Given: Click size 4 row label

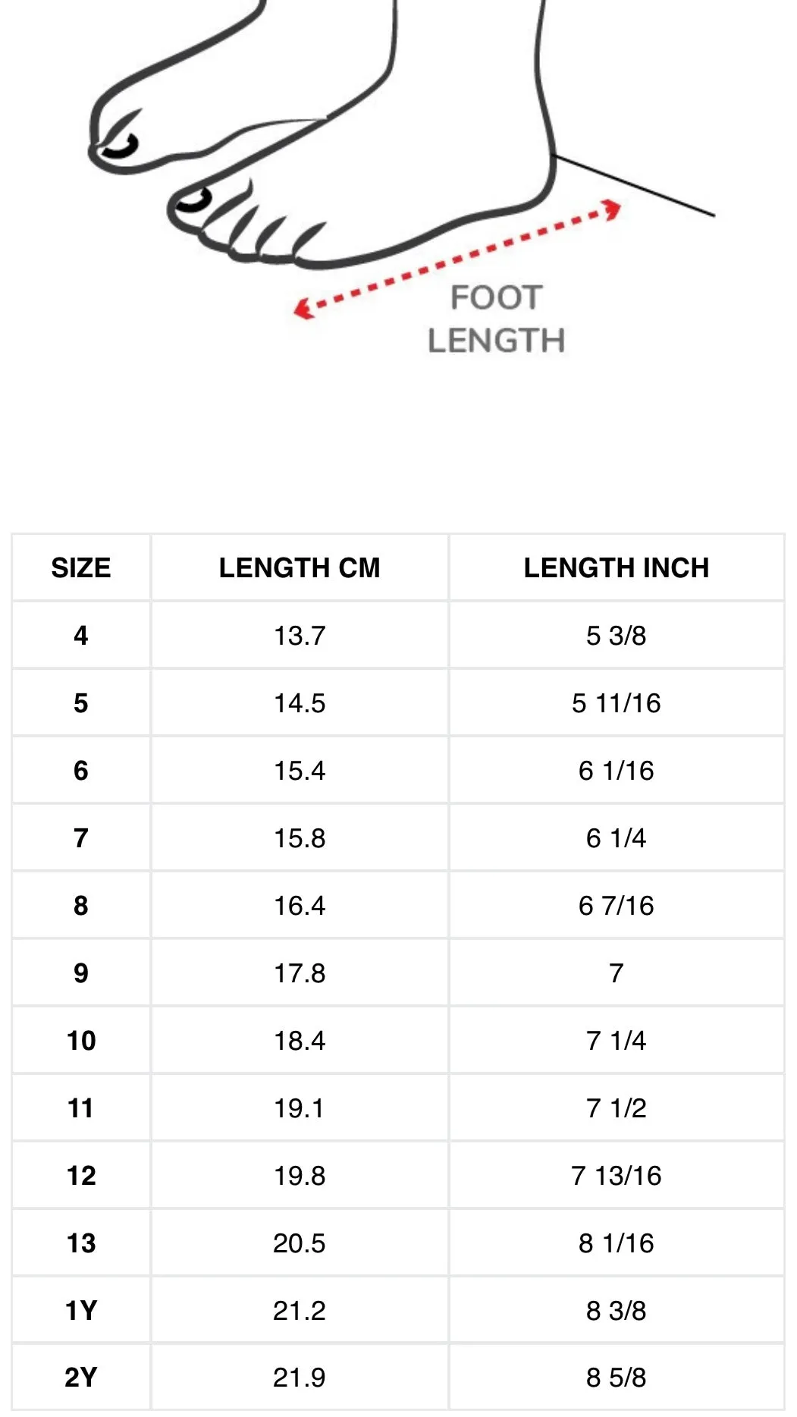Looking at the screenshot, I should coord(81,635).
